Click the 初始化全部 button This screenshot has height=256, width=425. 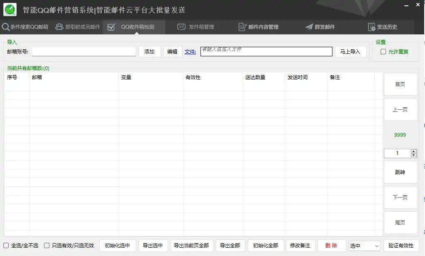pyautogui.click(x=266, y=246)
